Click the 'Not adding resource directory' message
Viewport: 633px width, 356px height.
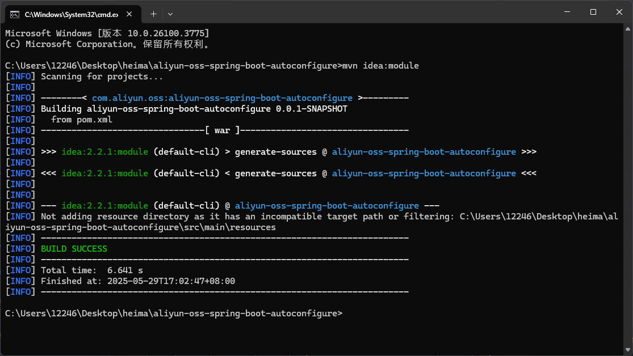tap(247, 217)
